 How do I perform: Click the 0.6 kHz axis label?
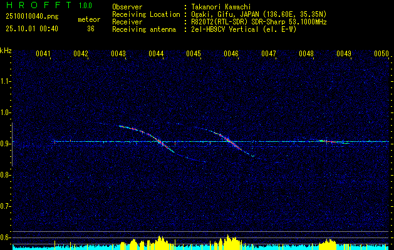pyautogui.click(x=4, y=237)
